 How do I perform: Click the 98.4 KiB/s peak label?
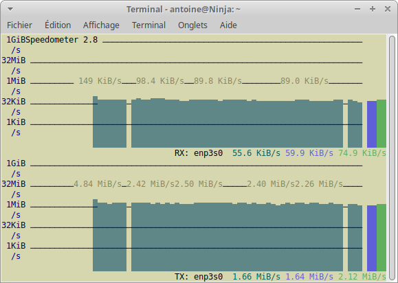160,81
